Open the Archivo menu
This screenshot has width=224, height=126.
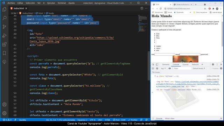click(x=11, y=3)
